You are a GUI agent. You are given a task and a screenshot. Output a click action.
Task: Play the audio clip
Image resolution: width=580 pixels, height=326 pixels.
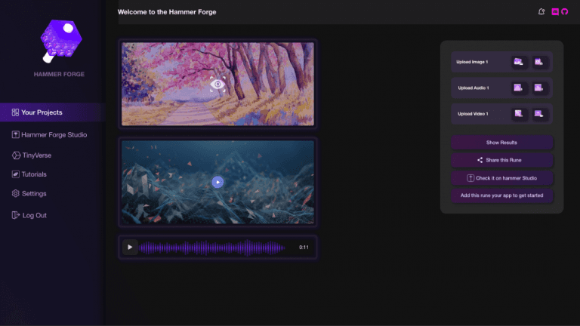coord(130,247)
